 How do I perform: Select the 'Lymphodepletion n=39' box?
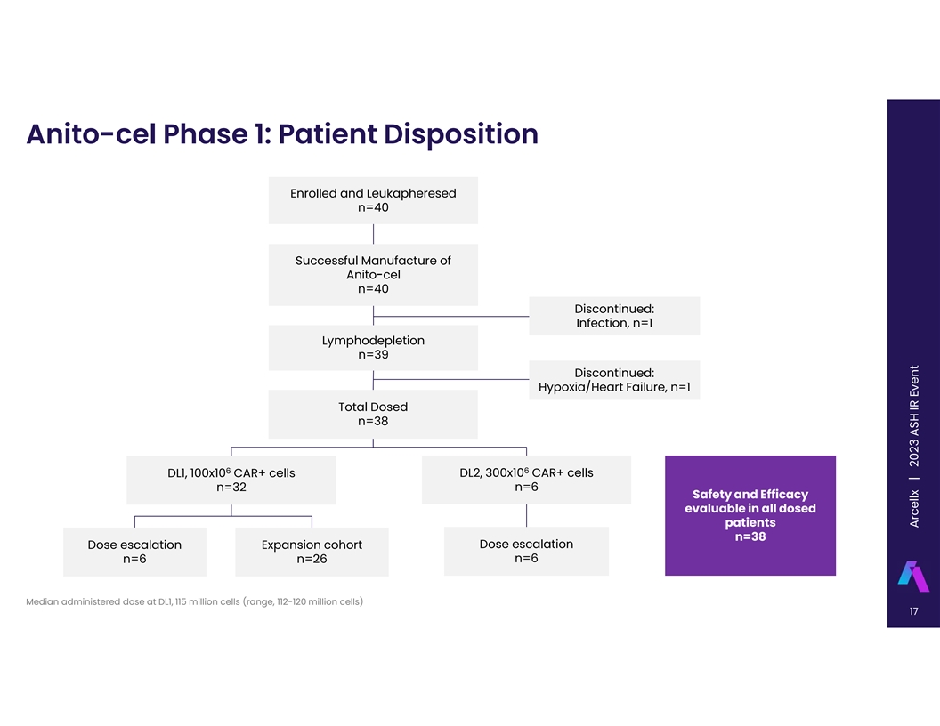tap(373, 347)
